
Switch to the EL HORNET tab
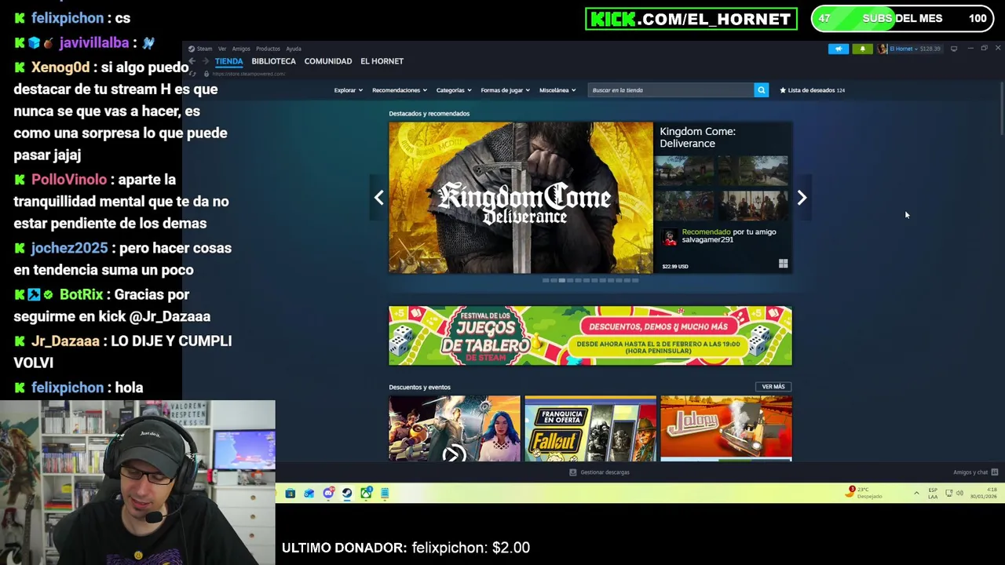[382, 61]
